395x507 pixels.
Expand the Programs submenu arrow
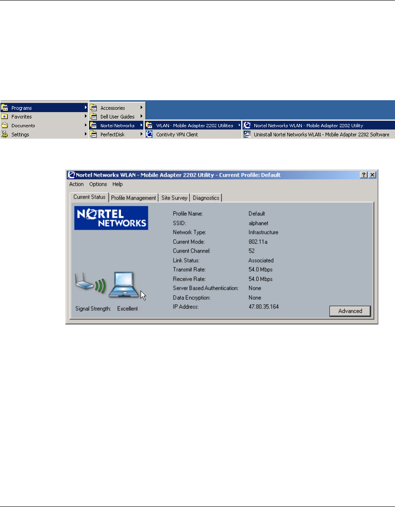86,108
